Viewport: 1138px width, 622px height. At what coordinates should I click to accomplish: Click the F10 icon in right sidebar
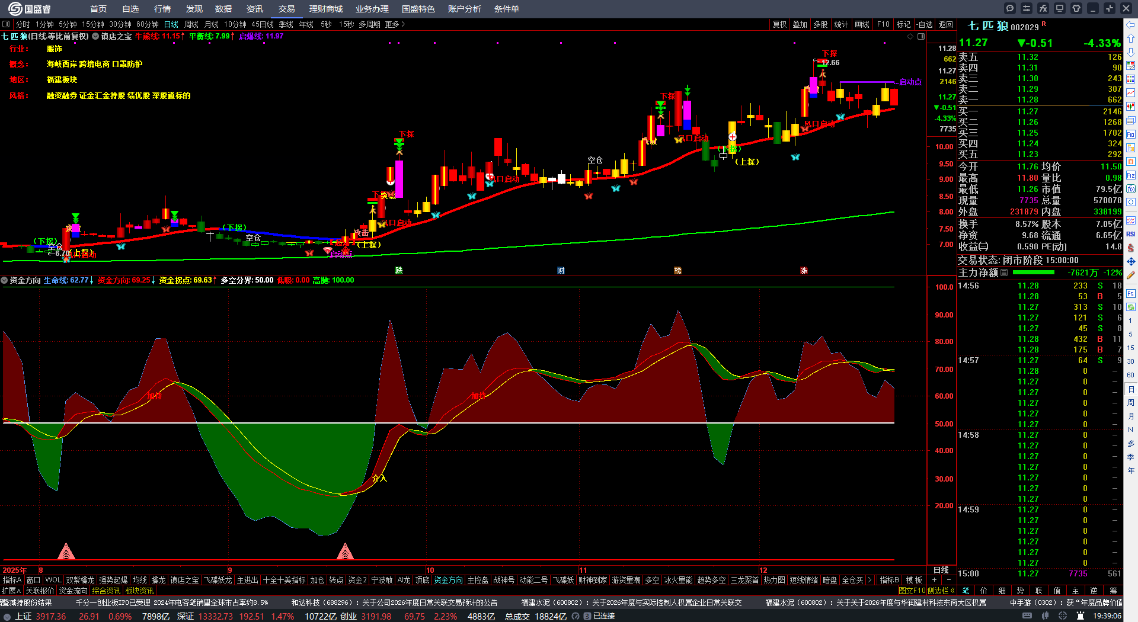coord(1131,134)
